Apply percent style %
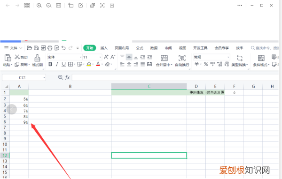 [206, 64]
